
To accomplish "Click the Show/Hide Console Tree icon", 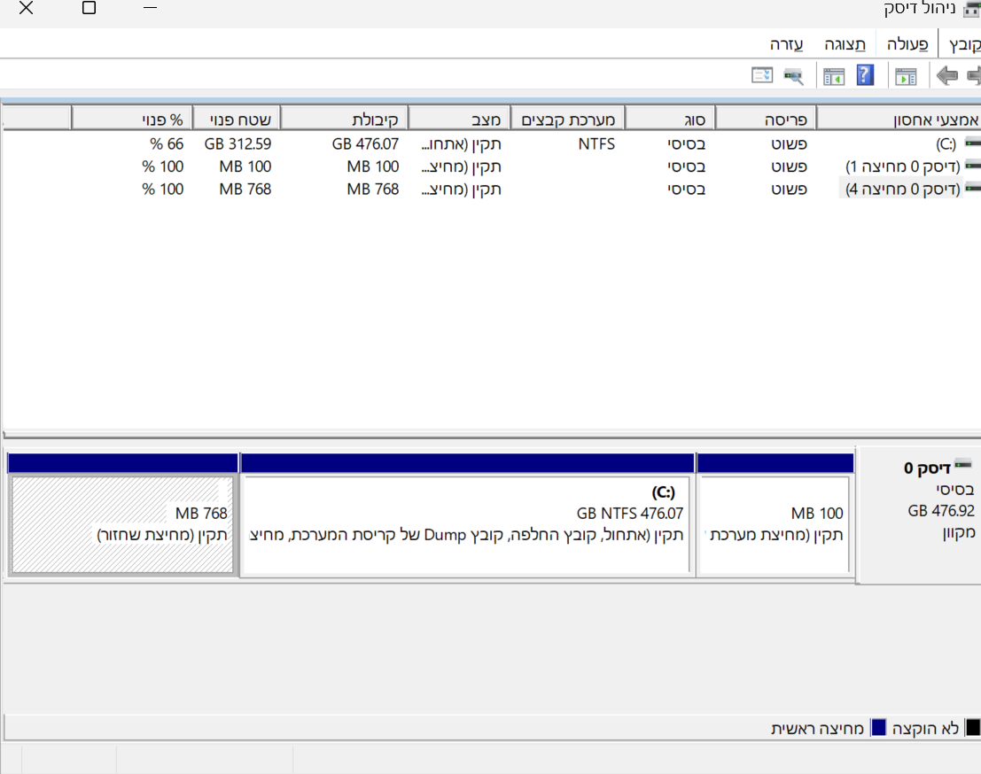I will point(906,76).
